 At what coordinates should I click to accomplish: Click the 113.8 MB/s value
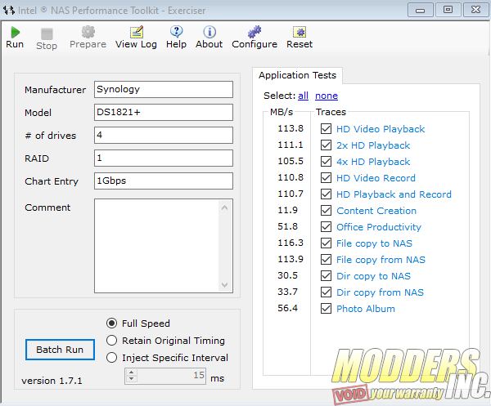tap(291, 128)
